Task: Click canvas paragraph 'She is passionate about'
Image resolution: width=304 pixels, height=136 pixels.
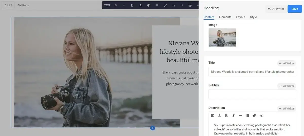Action: (x=180, y=72)
